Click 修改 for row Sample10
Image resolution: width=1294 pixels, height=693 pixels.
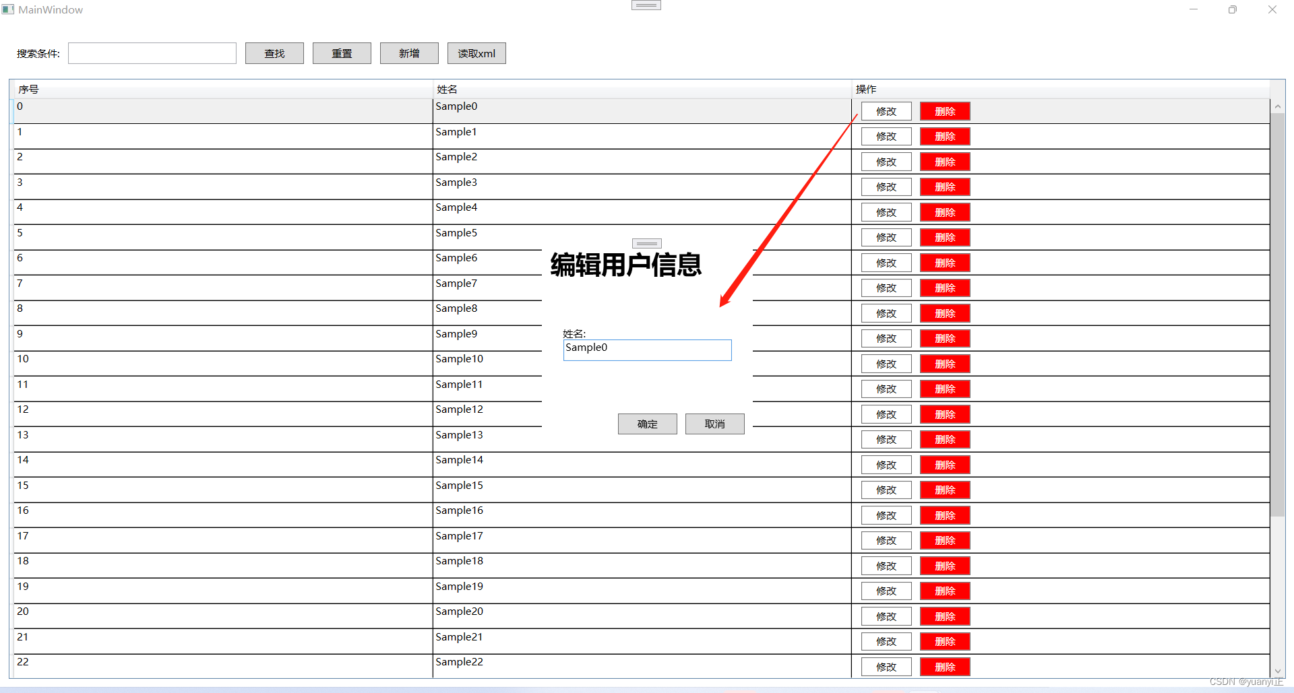[x=886, y=364]
